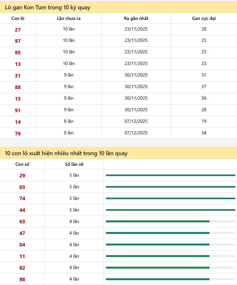Click the 'Lần chưa ra' column header

(69, 18)
